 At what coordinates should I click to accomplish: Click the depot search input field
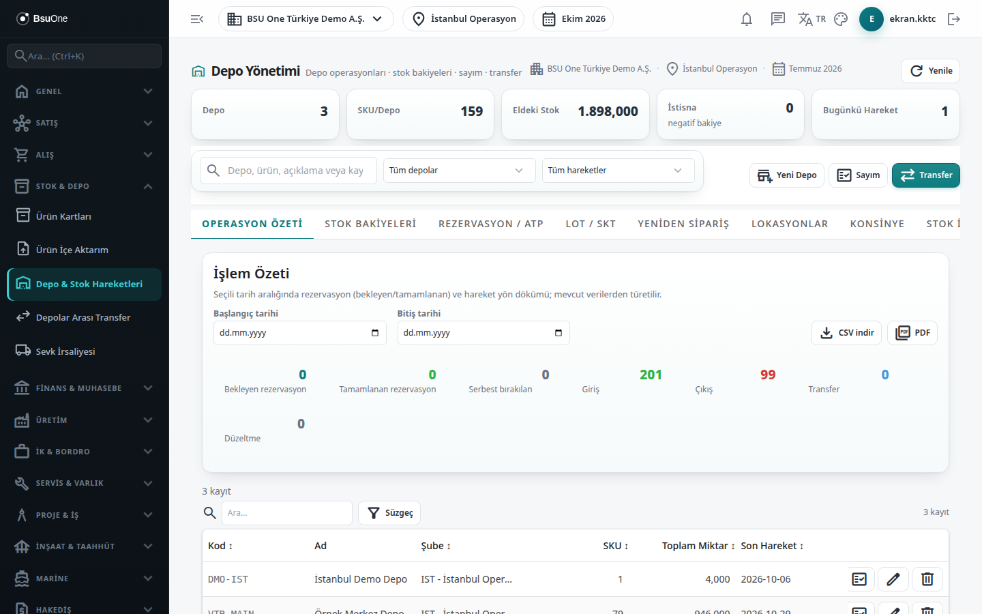pyautogui.click(x=288, y=171)
